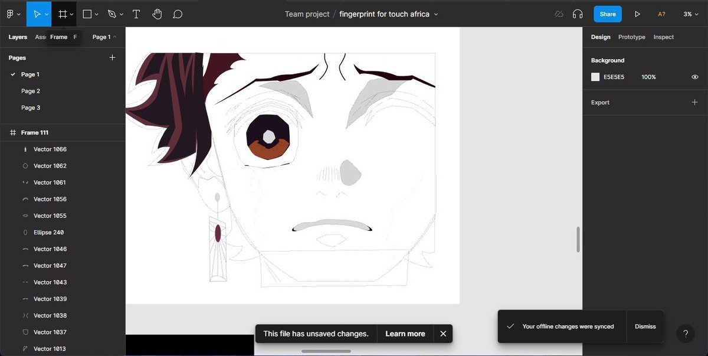This screenshot has height=356, width=708.
Task: Select the Rectangle shape tool
Action: tap(87, 14)
